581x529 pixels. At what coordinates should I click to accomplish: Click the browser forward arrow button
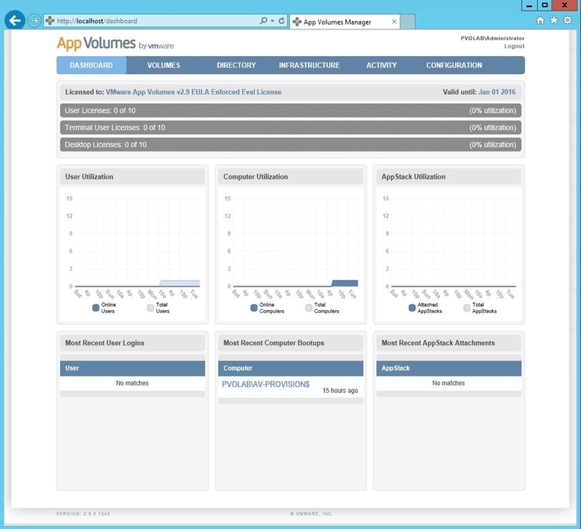[x=34, y=21]
